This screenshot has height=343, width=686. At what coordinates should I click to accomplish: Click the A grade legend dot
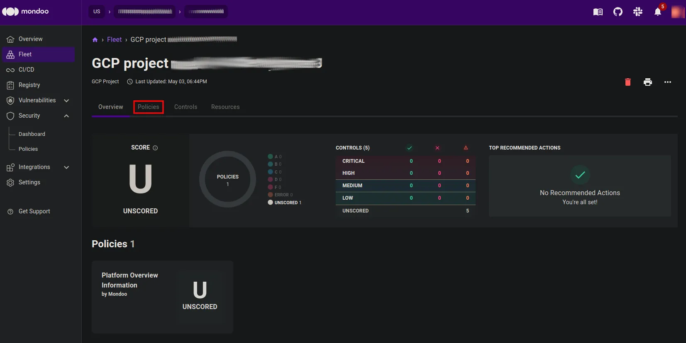click(270, 157)
